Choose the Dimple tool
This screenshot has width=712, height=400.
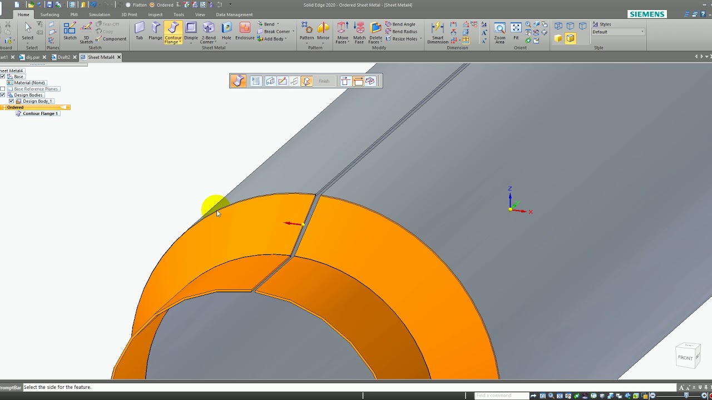tap(191, 32)
